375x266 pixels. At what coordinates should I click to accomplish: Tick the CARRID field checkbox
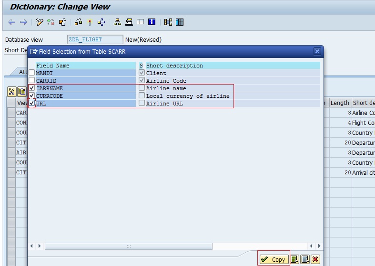pos(32,81)
